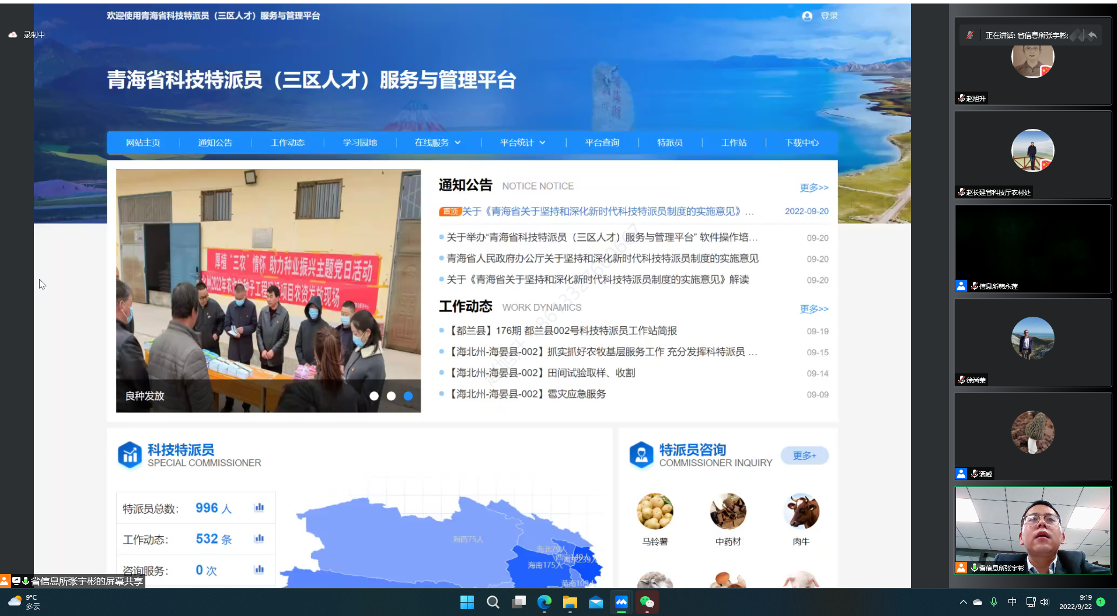Select the third blue carousel dot

(409, 396)
